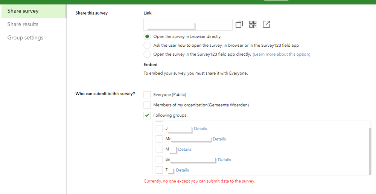The image size is (376, 194).
Task: Open Details link for the Sn group
Action: click(x=225, y=160)
